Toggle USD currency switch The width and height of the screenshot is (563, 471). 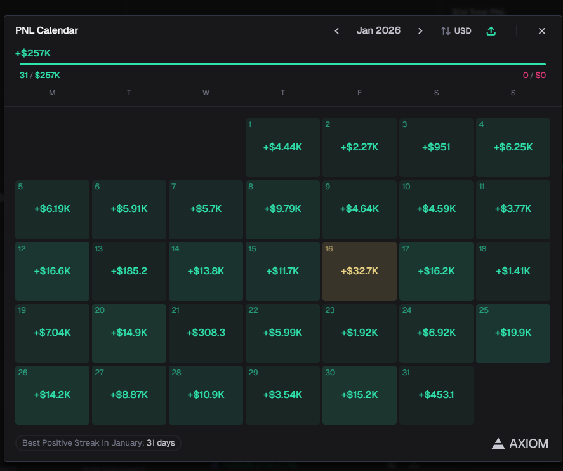pyautogui.click(x=456, y=31)
